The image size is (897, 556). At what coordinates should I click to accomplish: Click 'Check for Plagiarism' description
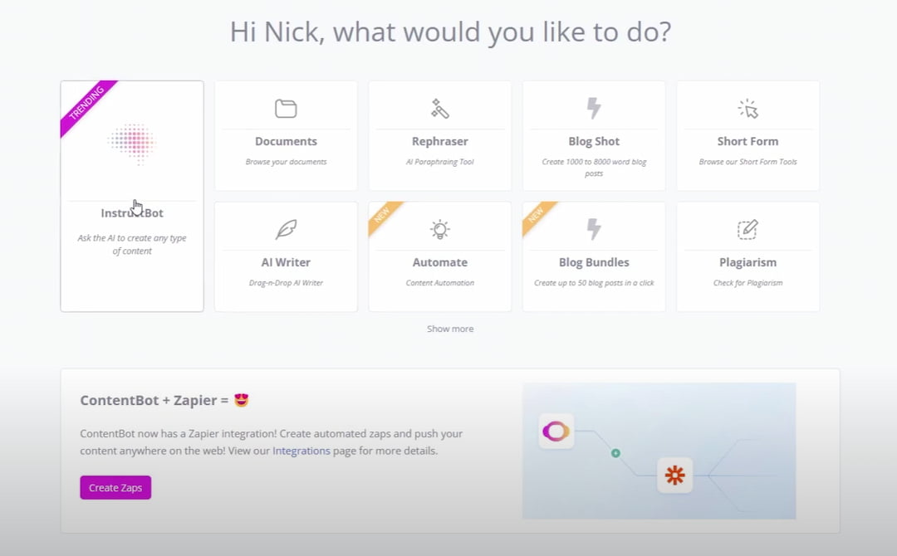[747, 283]
